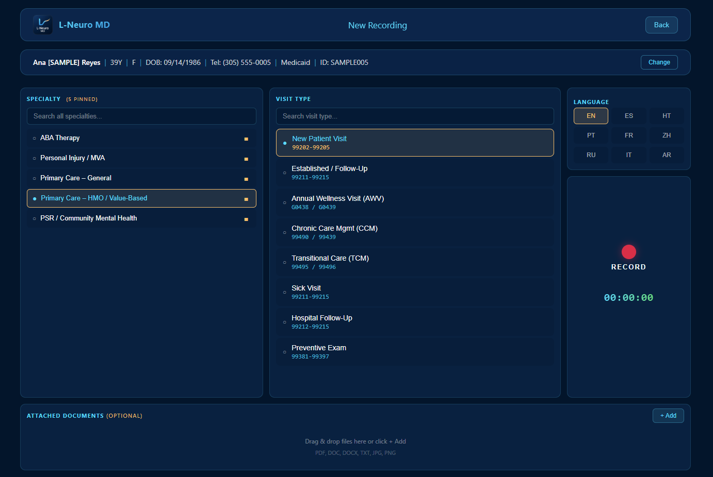Unpin the Personal Injury / MVA specialty

pos(247,158)
